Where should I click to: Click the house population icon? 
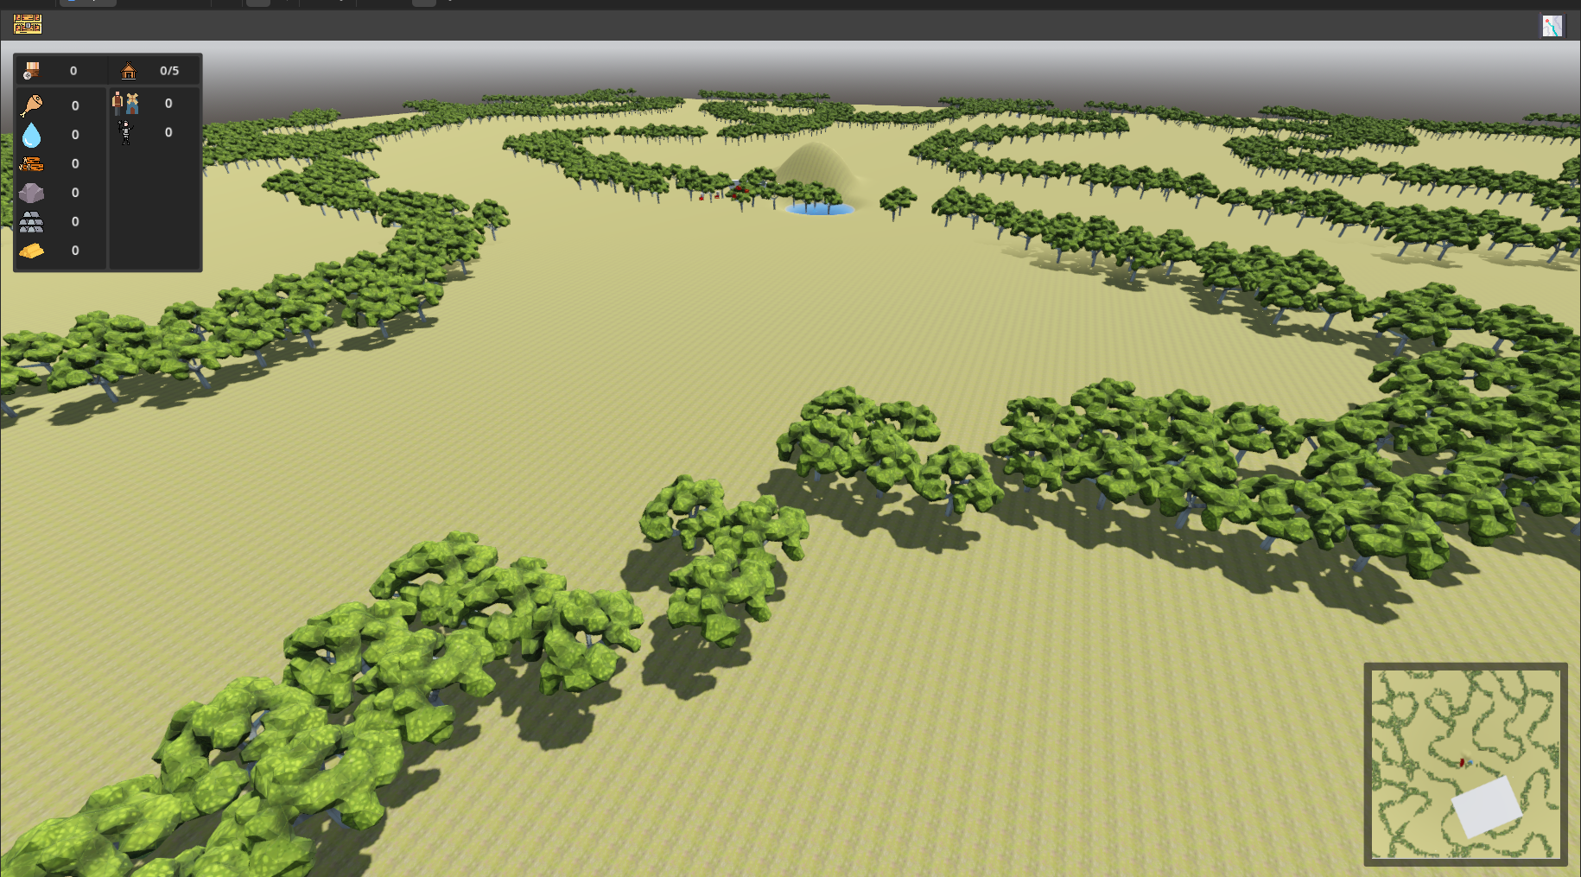(x=128, y=71)
